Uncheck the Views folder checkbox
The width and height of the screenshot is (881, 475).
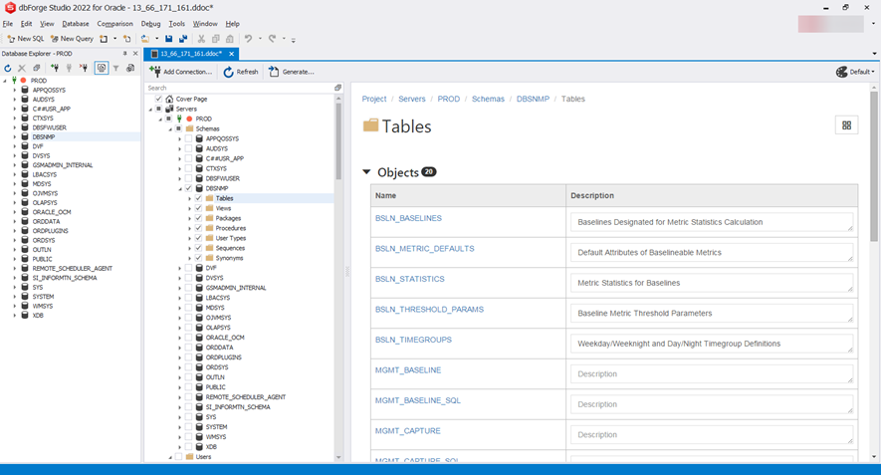coord(198,208)
